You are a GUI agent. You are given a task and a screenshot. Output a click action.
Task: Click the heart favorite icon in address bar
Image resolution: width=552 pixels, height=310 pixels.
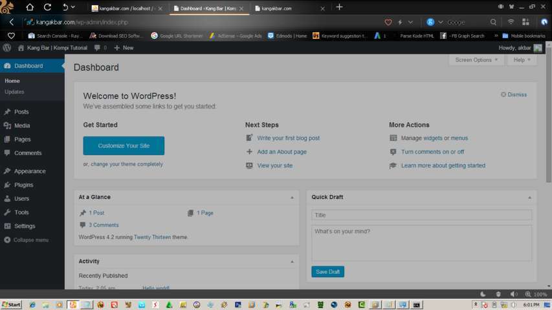[x=388, y=22]
